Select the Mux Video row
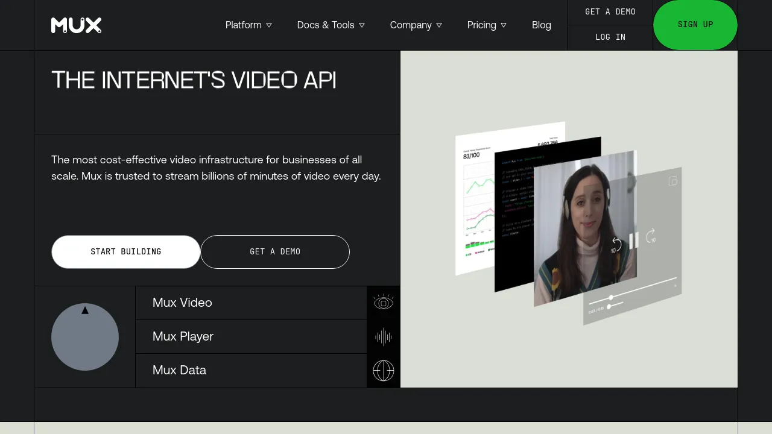Image resolution: width=772 pixels, height=434 pixels. click(251, 303)
